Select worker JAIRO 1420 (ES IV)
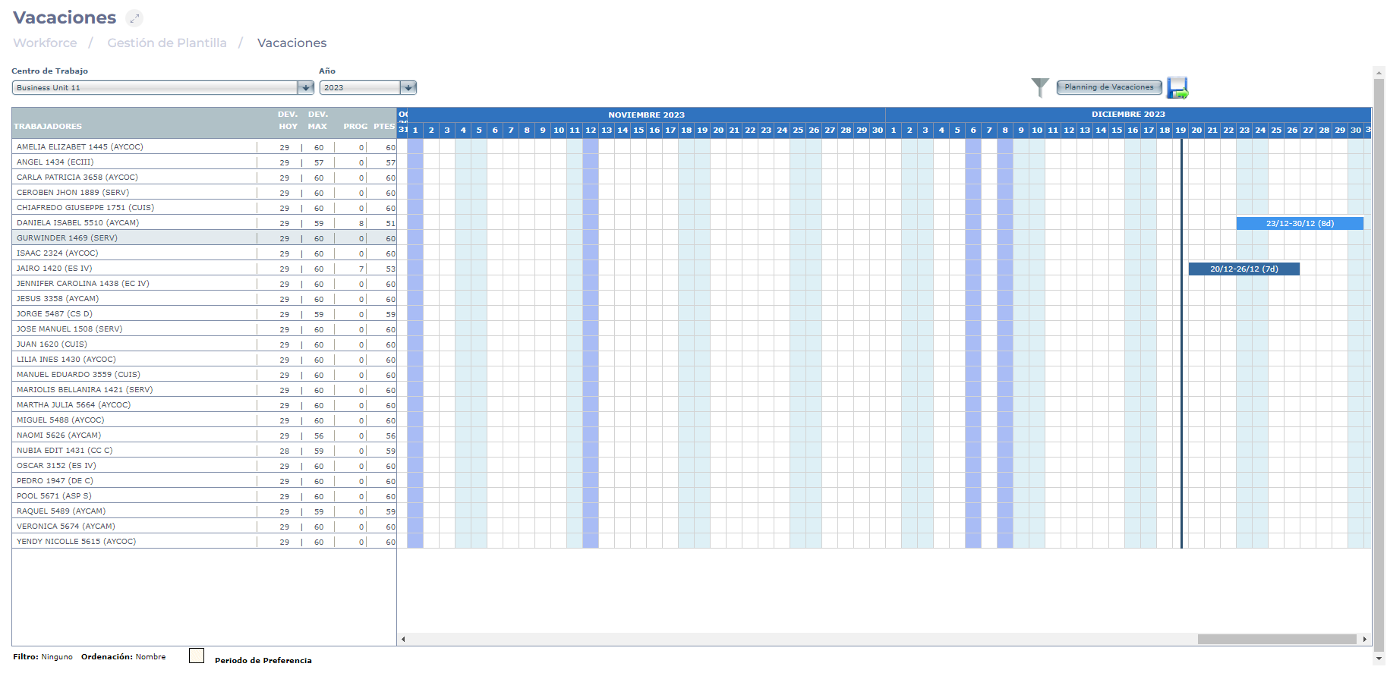Viewport: 1387px width, 673px height. tap(54, 268)
